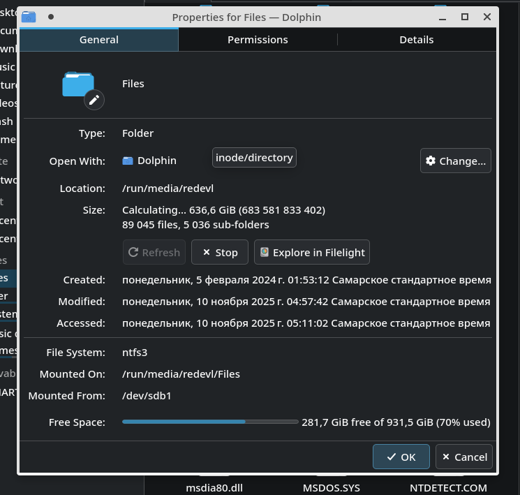Click the ntfs3 file system value
The image size is (520, 495).
click(135, 353)
